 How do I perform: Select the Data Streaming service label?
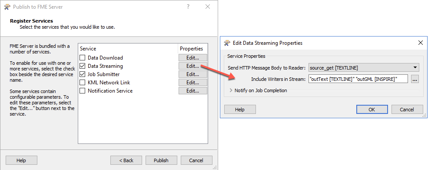coord(105,66)
